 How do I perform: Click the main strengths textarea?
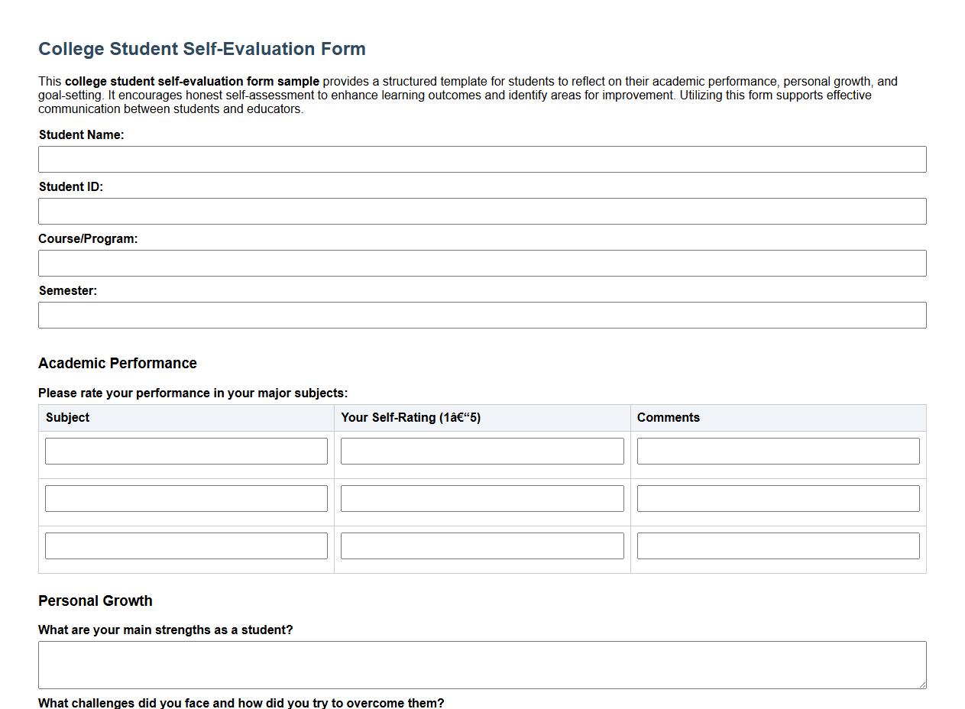coord(482,665)
